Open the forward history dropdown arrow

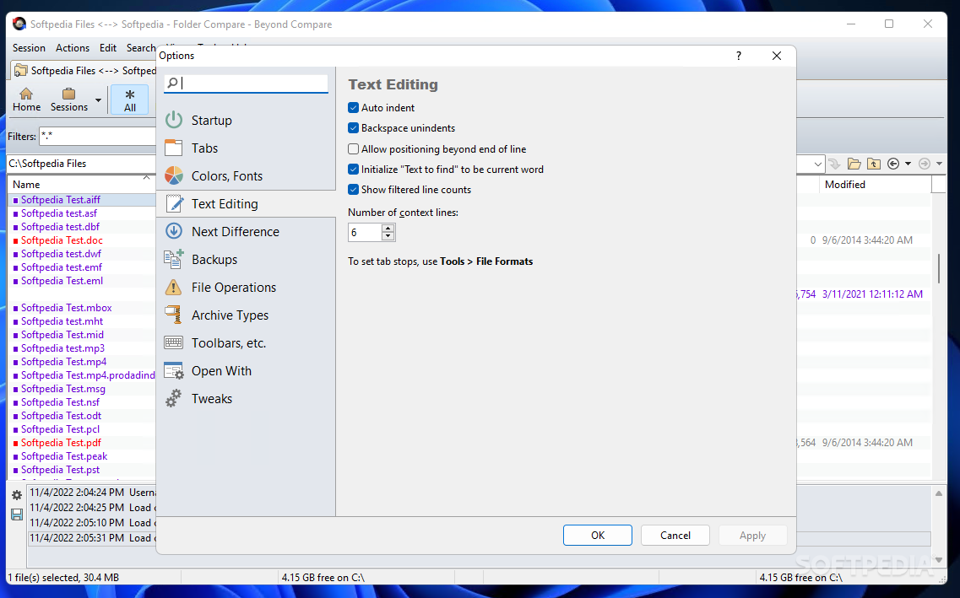pos(939,164)
